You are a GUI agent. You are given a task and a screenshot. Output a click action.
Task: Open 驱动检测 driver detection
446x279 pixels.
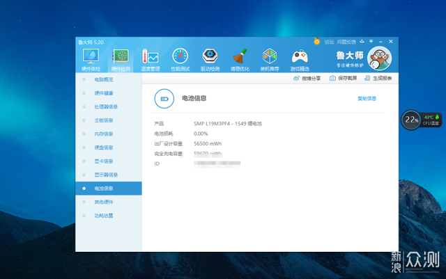pyautogui.click(x=210, y=60)
